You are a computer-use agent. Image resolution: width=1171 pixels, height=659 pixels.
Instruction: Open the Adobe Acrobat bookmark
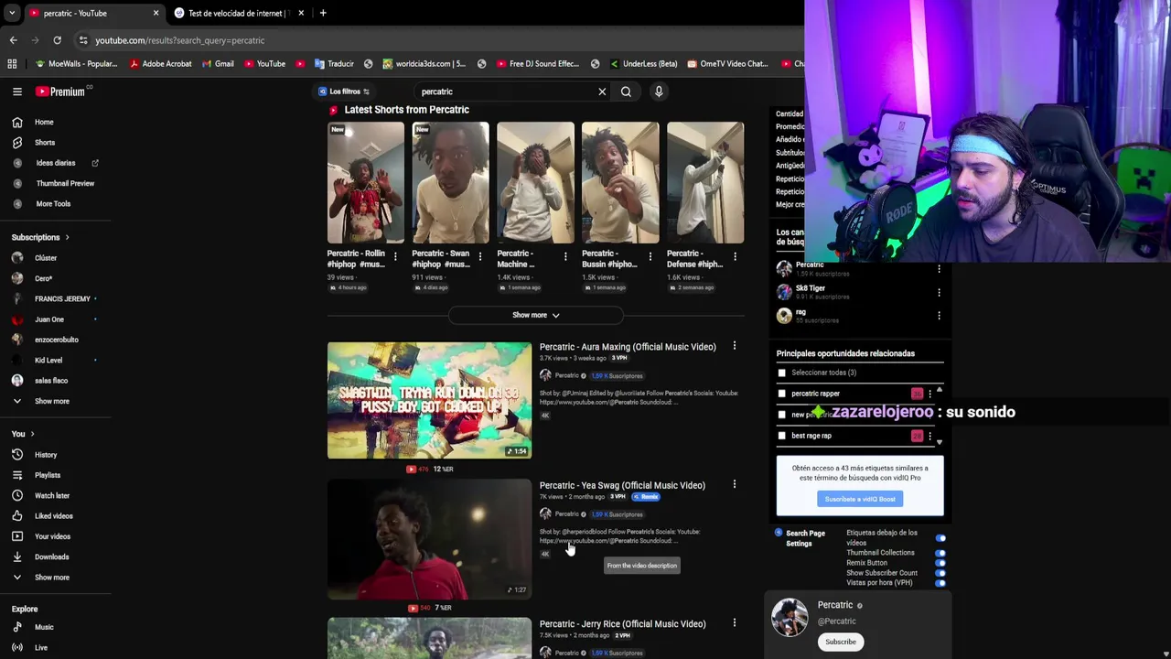pos(161,64)
